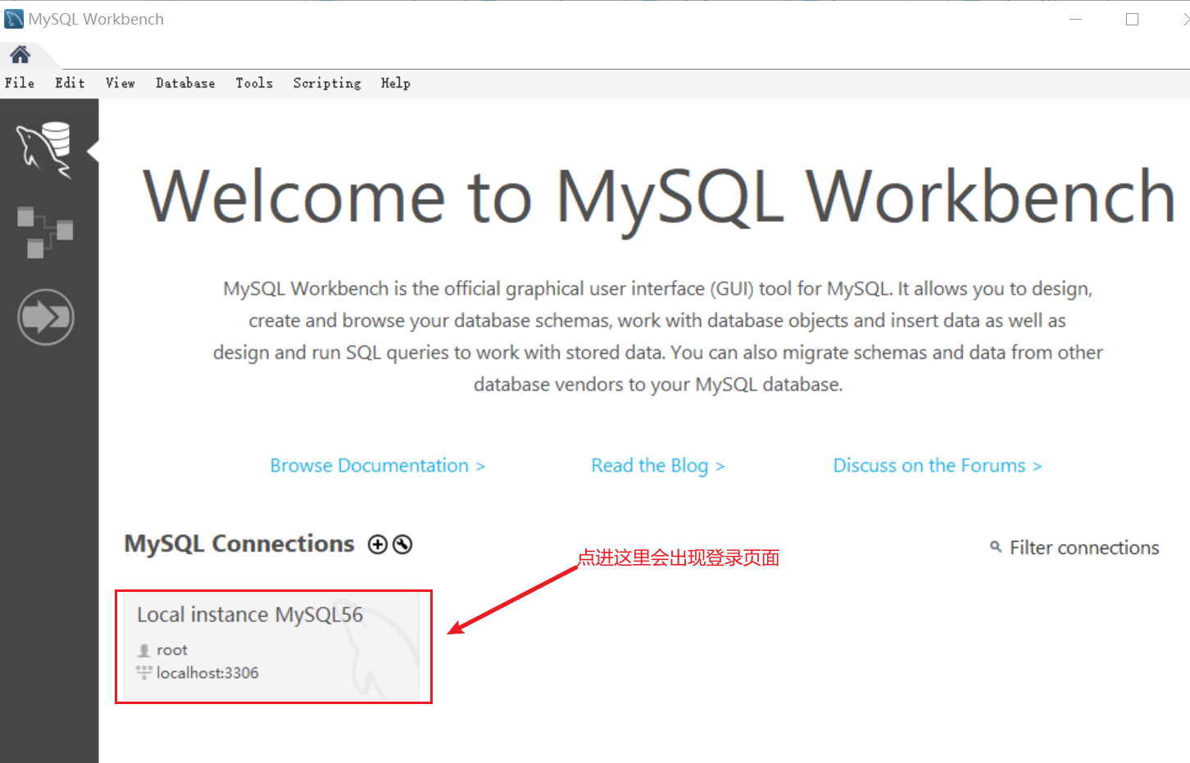Image resolution: width=1190 pixels, height=763 pixels.
Task: Visit Discuss on the Forums link
Action: (938, 465)
